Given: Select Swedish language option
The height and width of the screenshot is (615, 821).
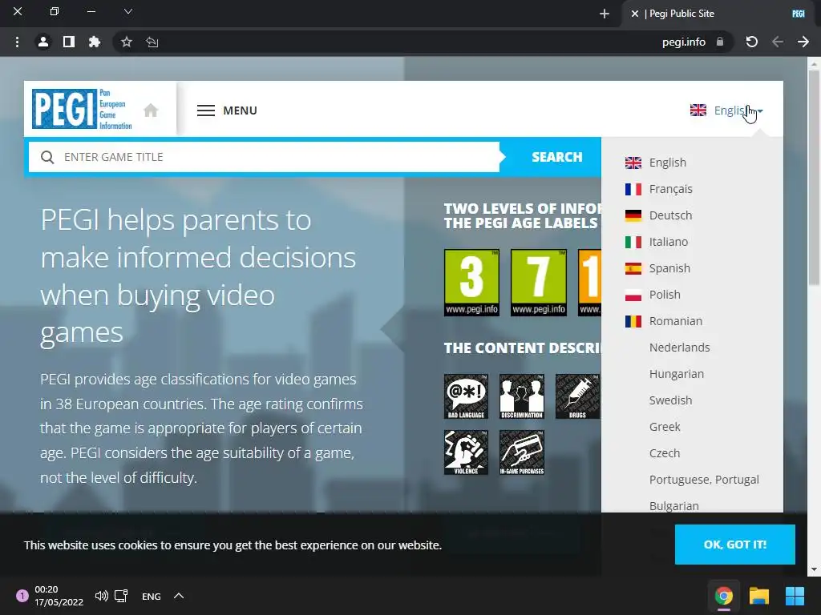Looking at the screenshot, I should (x=670, y=400).
